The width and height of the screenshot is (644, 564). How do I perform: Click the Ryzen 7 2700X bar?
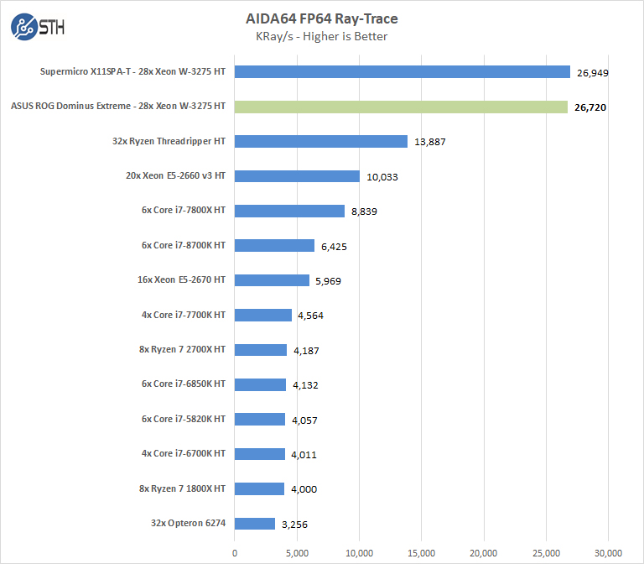261,350
